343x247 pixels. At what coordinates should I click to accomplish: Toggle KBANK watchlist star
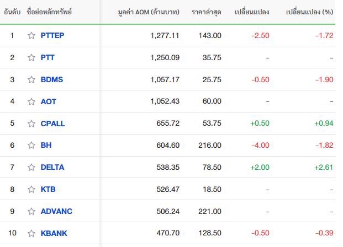coord(31,233)
